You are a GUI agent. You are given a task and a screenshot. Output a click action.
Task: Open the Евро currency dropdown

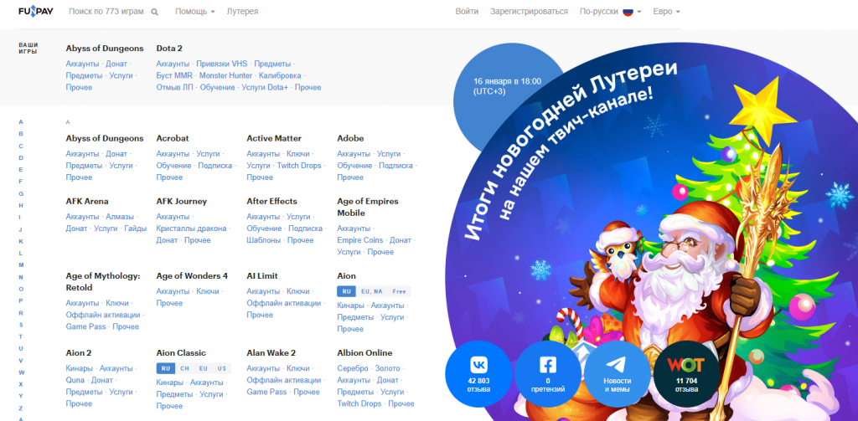click(x=665, y=12)
